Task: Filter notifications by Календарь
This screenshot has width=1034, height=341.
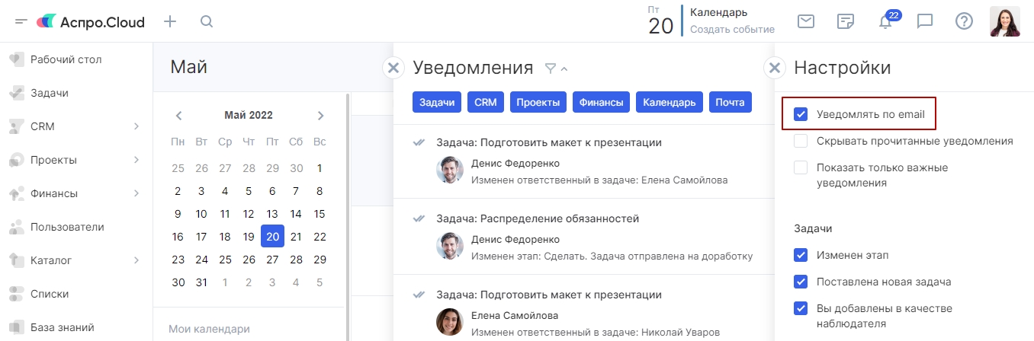Action: click(x=670, y=103)
